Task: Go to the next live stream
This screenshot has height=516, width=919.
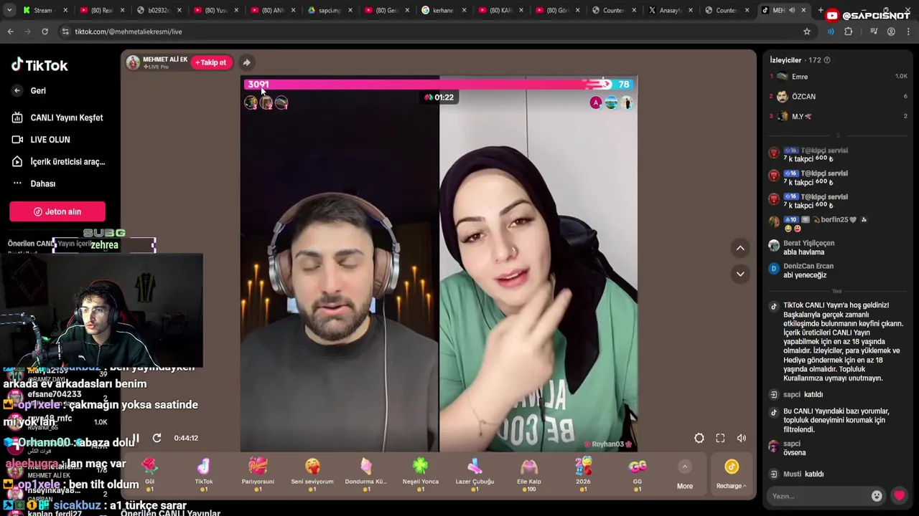Action: point(740,274)
